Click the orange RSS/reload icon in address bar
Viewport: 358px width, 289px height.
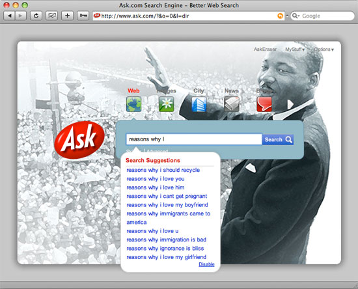click(x=280, y=16)
